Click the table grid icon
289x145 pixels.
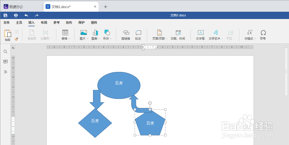[x=65, y=33]
